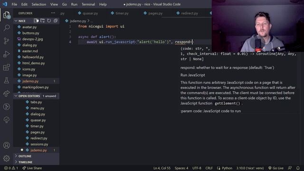The width and height of the screenshot is (304, 171).
Task: Open the Go menu
Action: pos(65,4)
